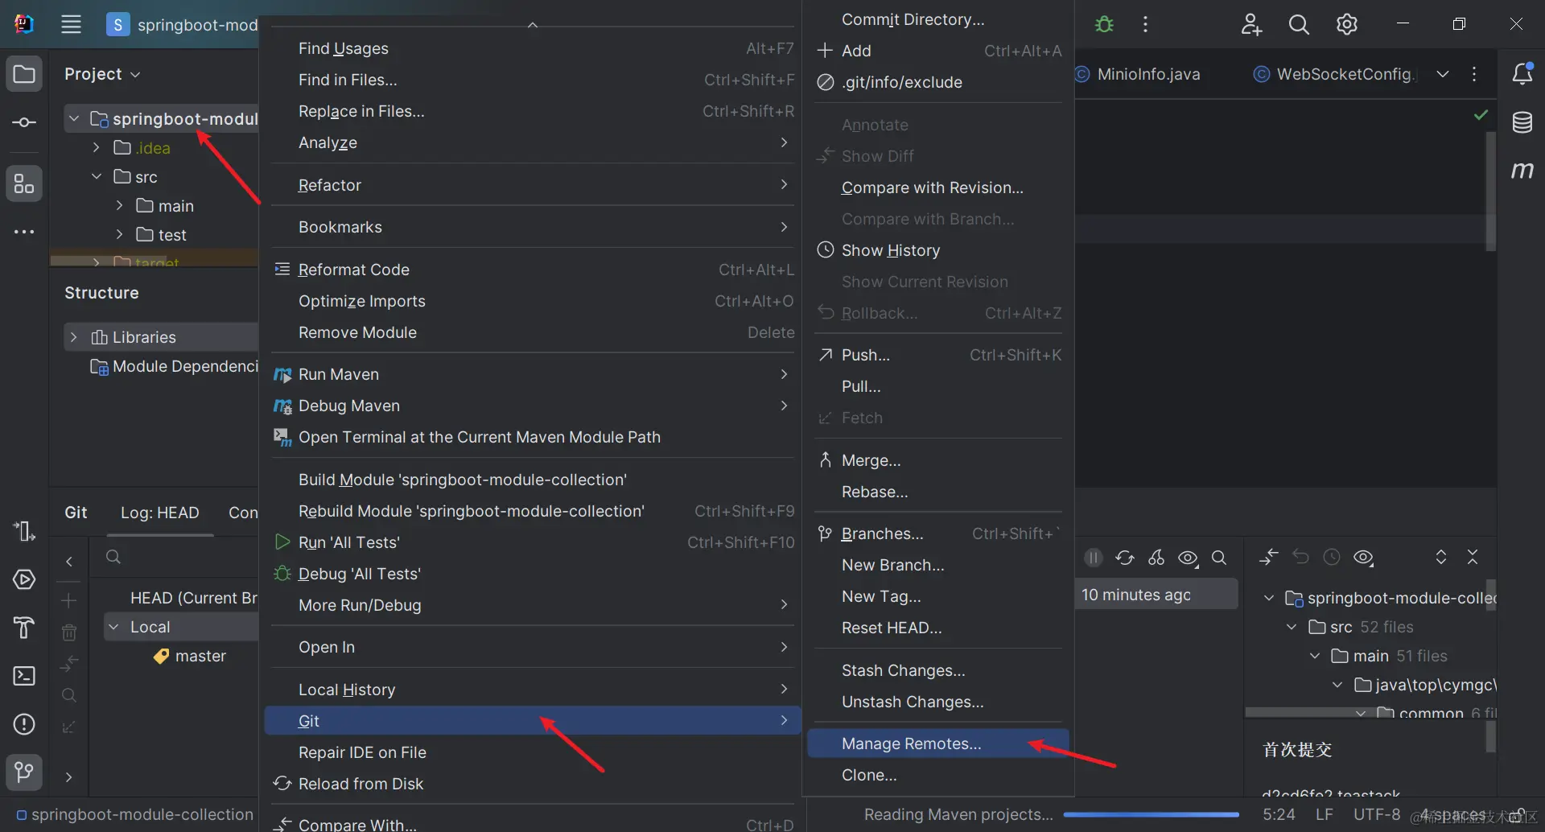Open the Project tool window icon
The image size is (1545, 832).
(24, 75)
